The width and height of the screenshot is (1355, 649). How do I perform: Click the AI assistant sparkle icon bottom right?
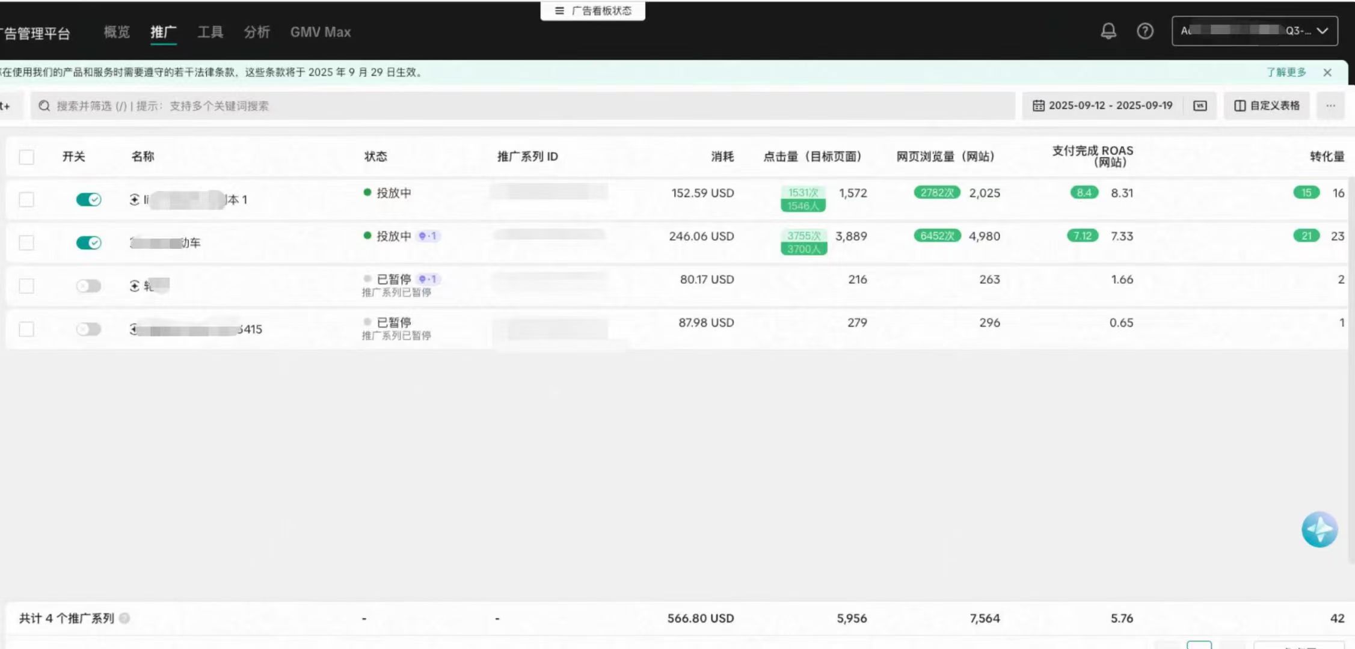coord(1320,529)
